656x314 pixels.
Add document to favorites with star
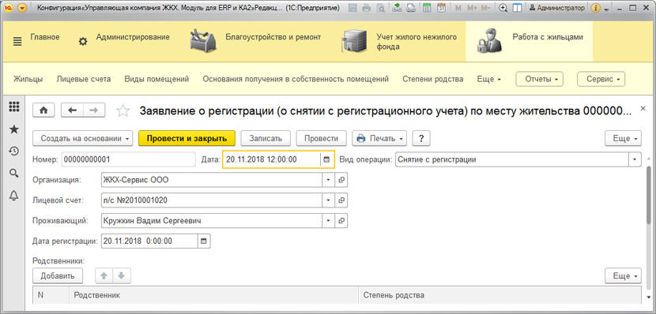(123, 110)
